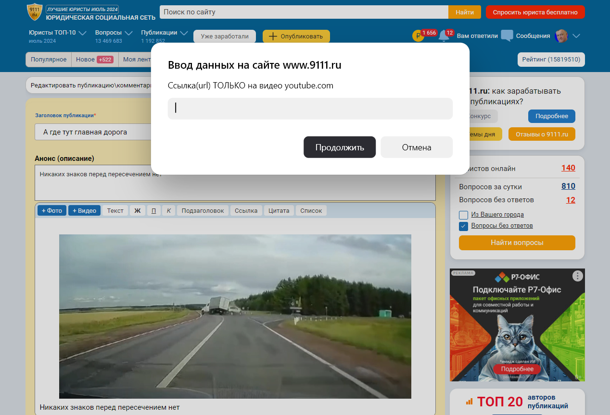Viewport: 610px width, 415px height.
Task: Click the ruble coin balance icon
Action: 418,36
